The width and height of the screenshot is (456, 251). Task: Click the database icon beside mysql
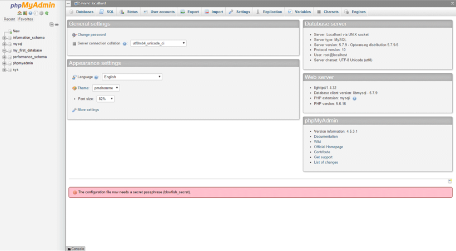point(10,44)
